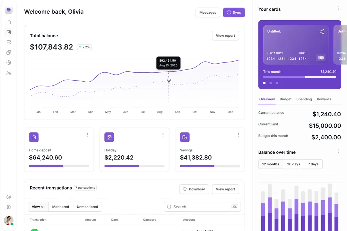Select 7 days range
347x231 pixels.
tap(313, 164)
